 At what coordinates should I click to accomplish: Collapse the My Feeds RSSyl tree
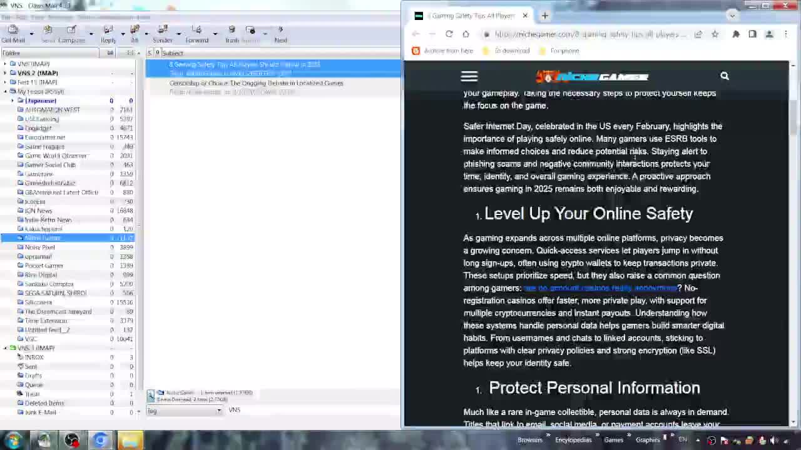[x=6, y=92]
